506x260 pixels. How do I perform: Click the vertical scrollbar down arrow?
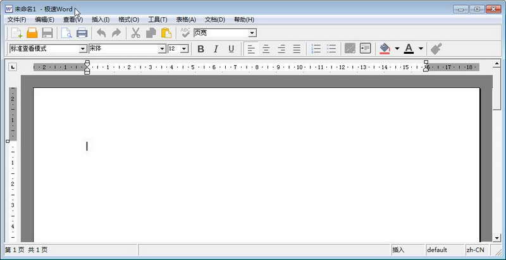pos(497,238)
